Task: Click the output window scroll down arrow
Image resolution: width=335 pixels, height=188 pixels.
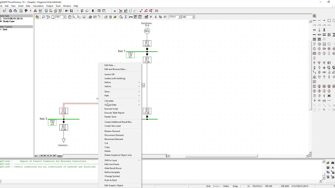Action: coord(323,178)
